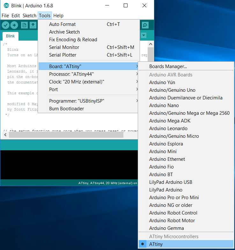Expand the Clock: "20 MHz (external)" submenu
Image resolution: width=235 pixels, height=250 pixels.
(x=88, y=82)
